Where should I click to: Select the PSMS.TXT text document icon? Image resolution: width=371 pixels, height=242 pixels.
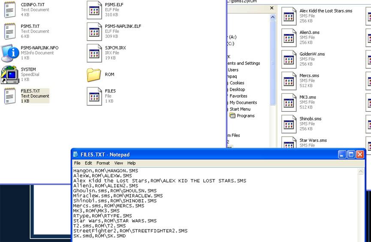coord(10,31)
